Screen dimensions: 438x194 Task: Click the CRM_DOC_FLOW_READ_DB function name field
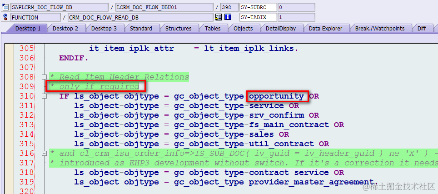coord(140,17)
